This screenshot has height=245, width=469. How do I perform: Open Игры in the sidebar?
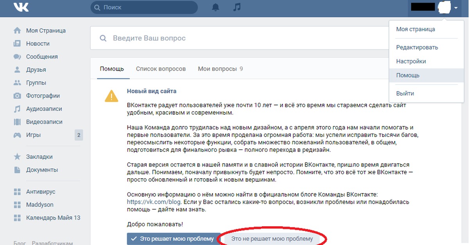pos(33,135)
